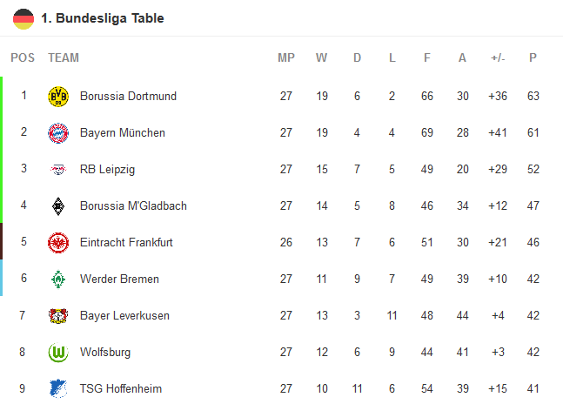Click the TSG Hoffenheim club crest

58,388
